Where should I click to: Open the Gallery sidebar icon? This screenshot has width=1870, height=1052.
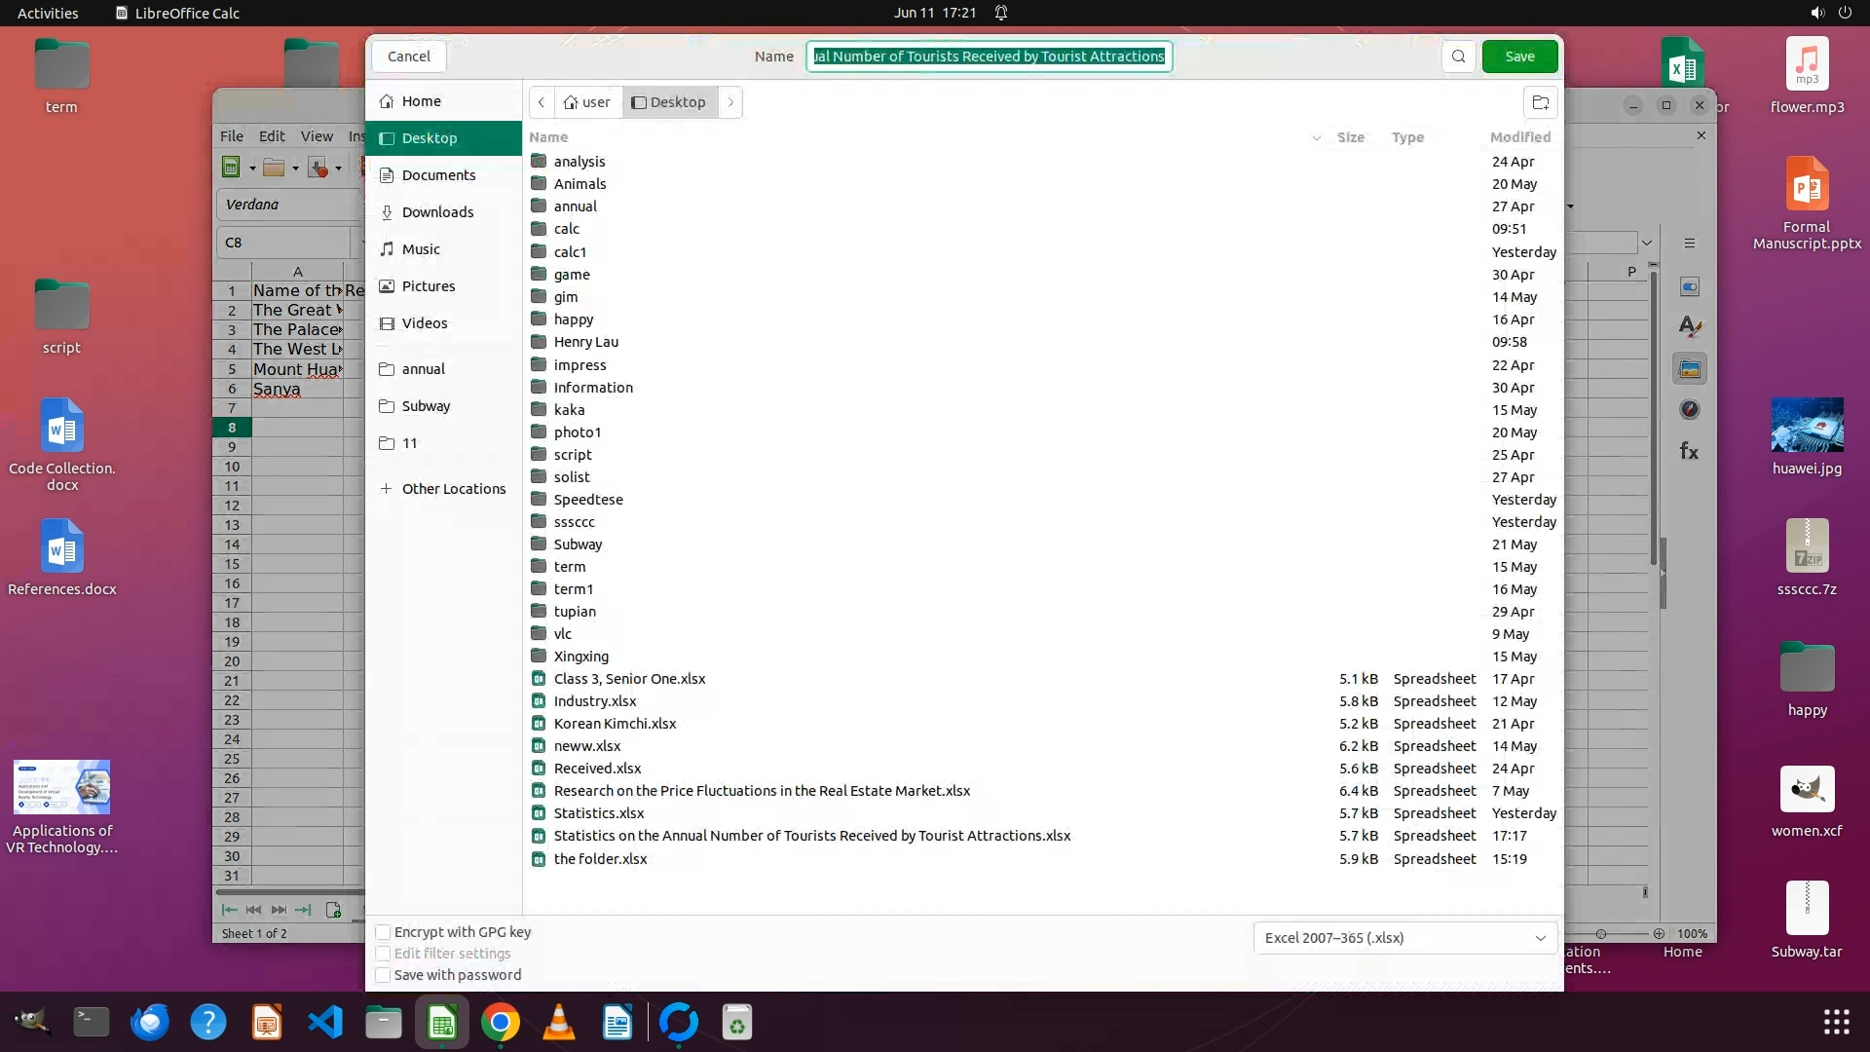click(1690, 369)
